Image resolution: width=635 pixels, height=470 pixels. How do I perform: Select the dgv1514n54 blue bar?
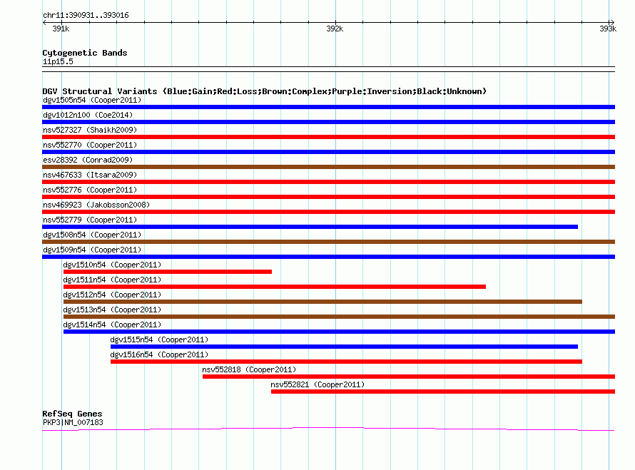click(339, 332)
